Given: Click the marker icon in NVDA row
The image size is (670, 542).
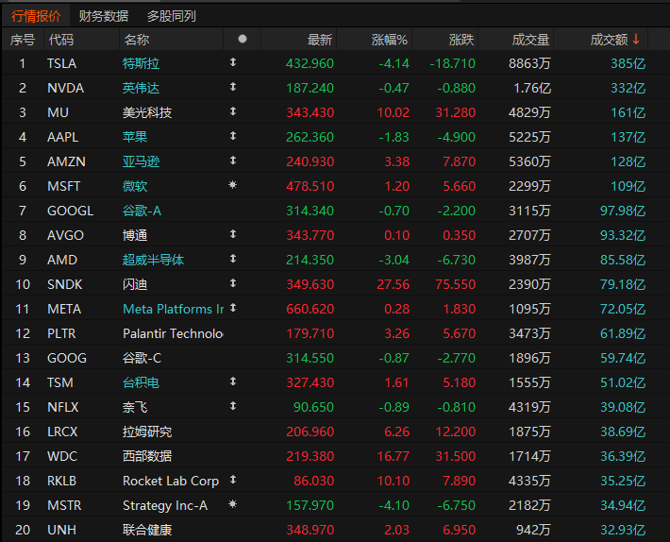Looking at the screenshot, I should pos(233,87).
